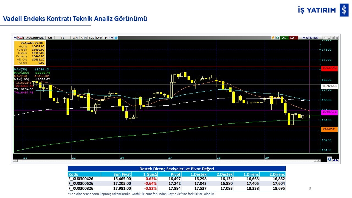Open the window menu triangle beside MATRIKS
The width and height of the screenshot is (352, 198).
click(x=325, y=38)
